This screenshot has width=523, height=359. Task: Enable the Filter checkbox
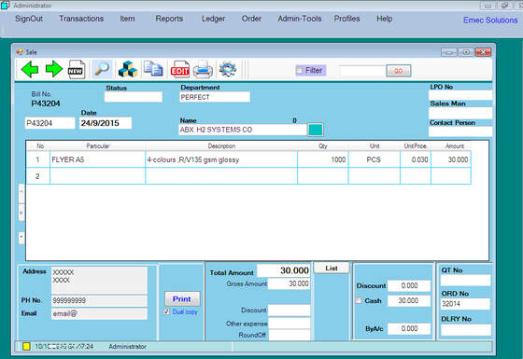300,70
